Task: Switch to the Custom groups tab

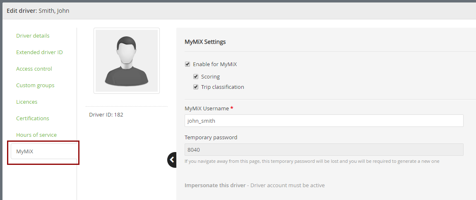Action: [x=35, y=86]
